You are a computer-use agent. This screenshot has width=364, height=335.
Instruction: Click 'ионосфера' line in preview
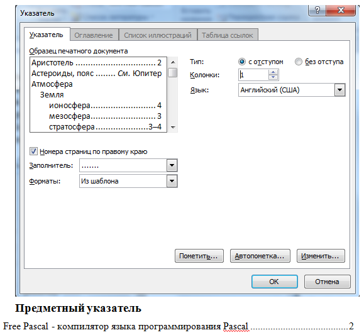coord(105,106)
